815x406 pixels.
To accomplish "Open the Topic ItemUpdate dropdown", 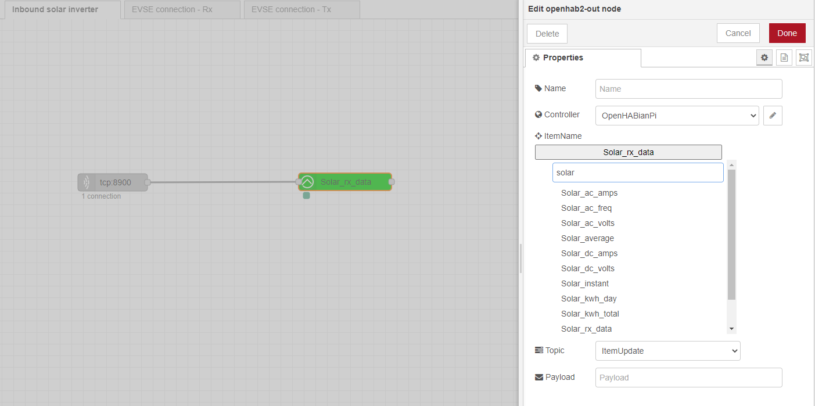I will coord(667,351).
